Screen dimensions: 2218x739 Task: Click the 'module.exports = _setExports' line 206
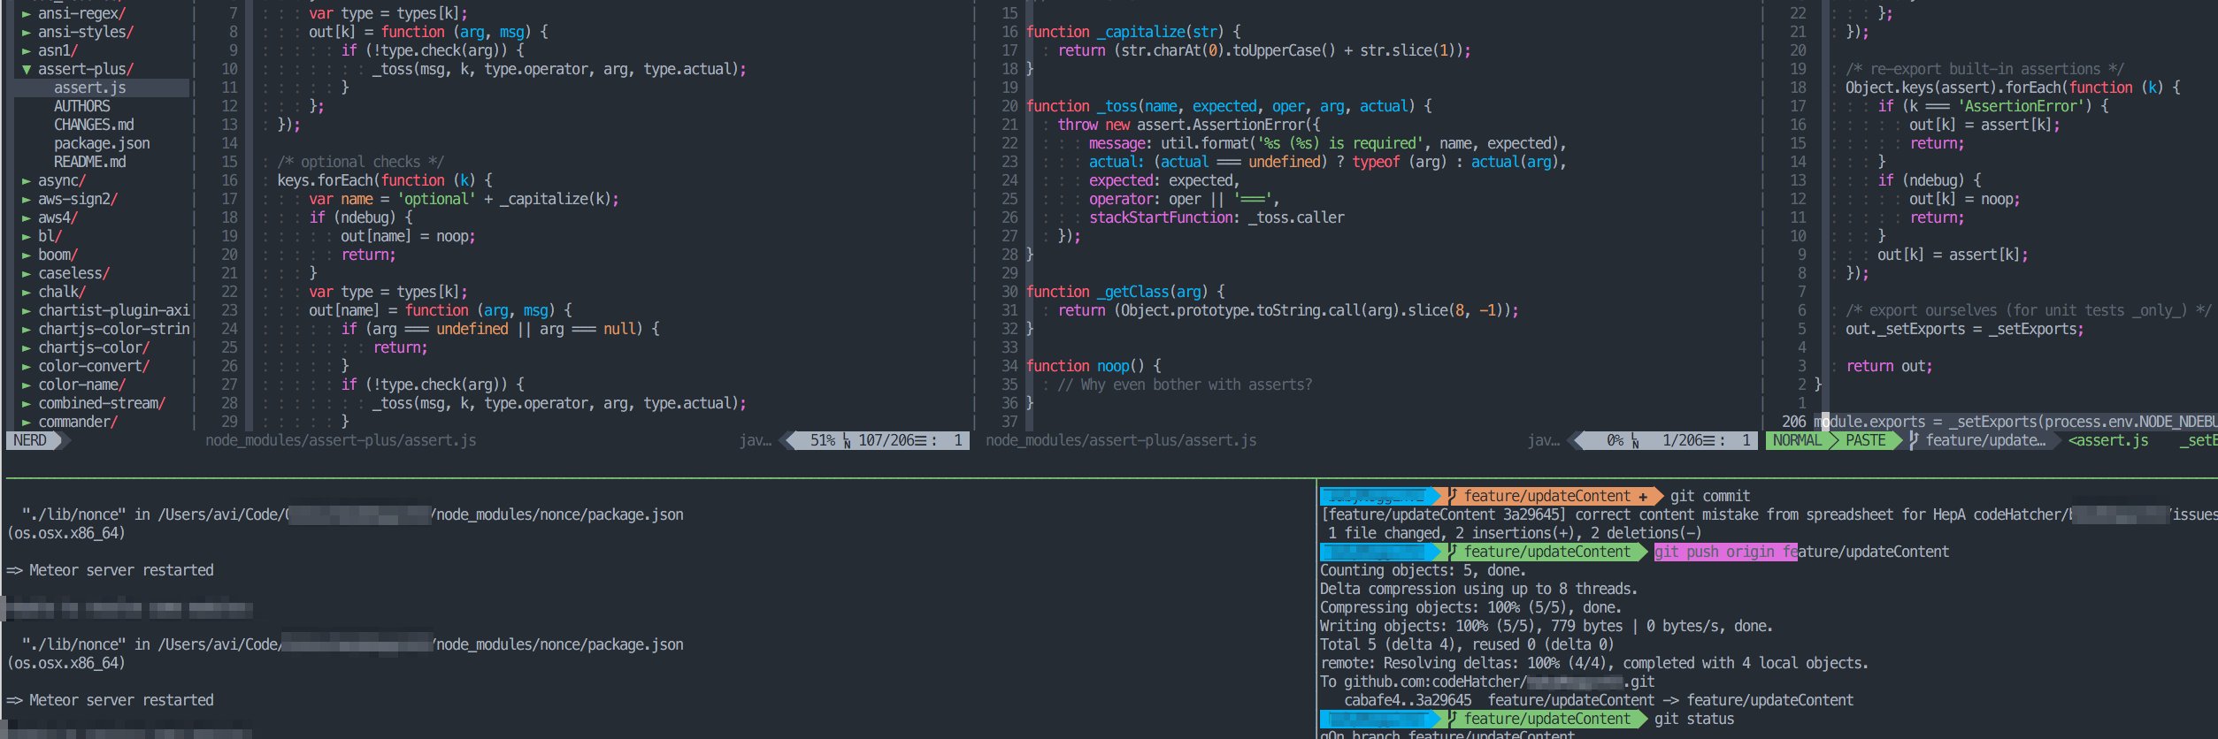click(2015, 423)
